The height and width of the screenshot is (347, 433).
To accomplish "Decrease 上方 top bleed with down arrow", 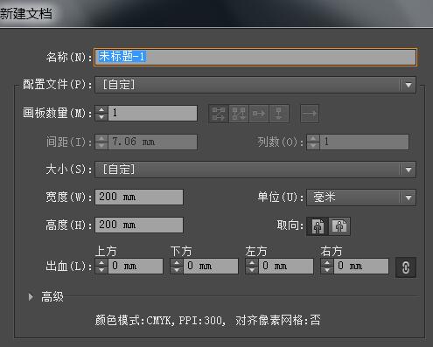I will 101,270.
